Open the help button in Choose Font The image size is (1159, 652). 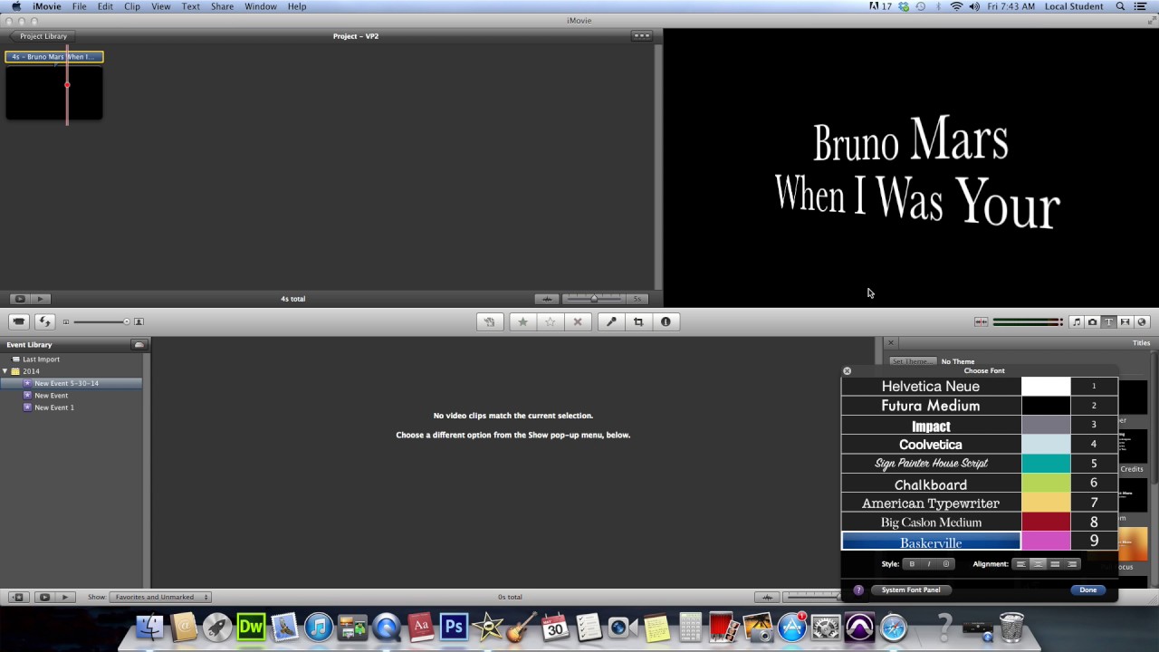(858, 590)
